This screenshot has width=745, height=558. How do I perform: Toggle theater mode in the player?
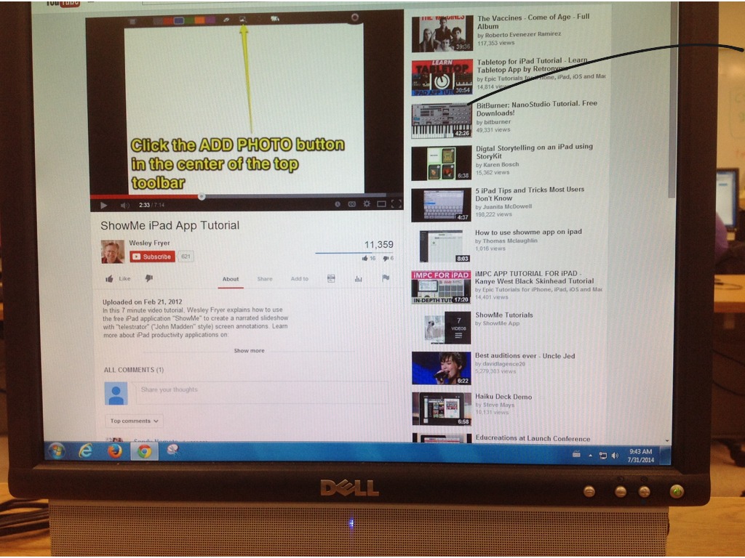(x=381, y=204)
